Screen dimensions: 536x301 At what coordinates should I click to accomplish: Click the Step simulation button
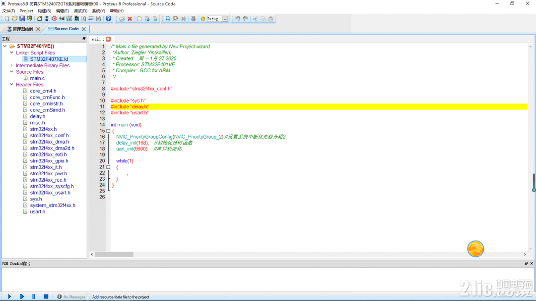[22, 297]
